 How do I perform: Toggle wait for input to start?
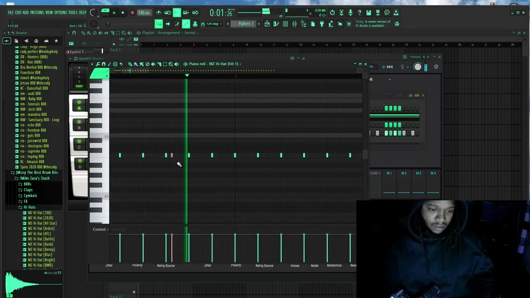168,12
